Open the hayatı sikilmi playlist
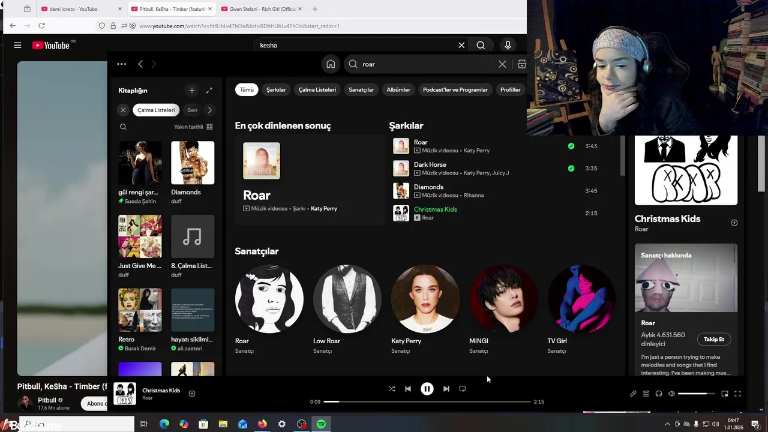The height and width of the screenshot is (432, 768). coord(193,320)
